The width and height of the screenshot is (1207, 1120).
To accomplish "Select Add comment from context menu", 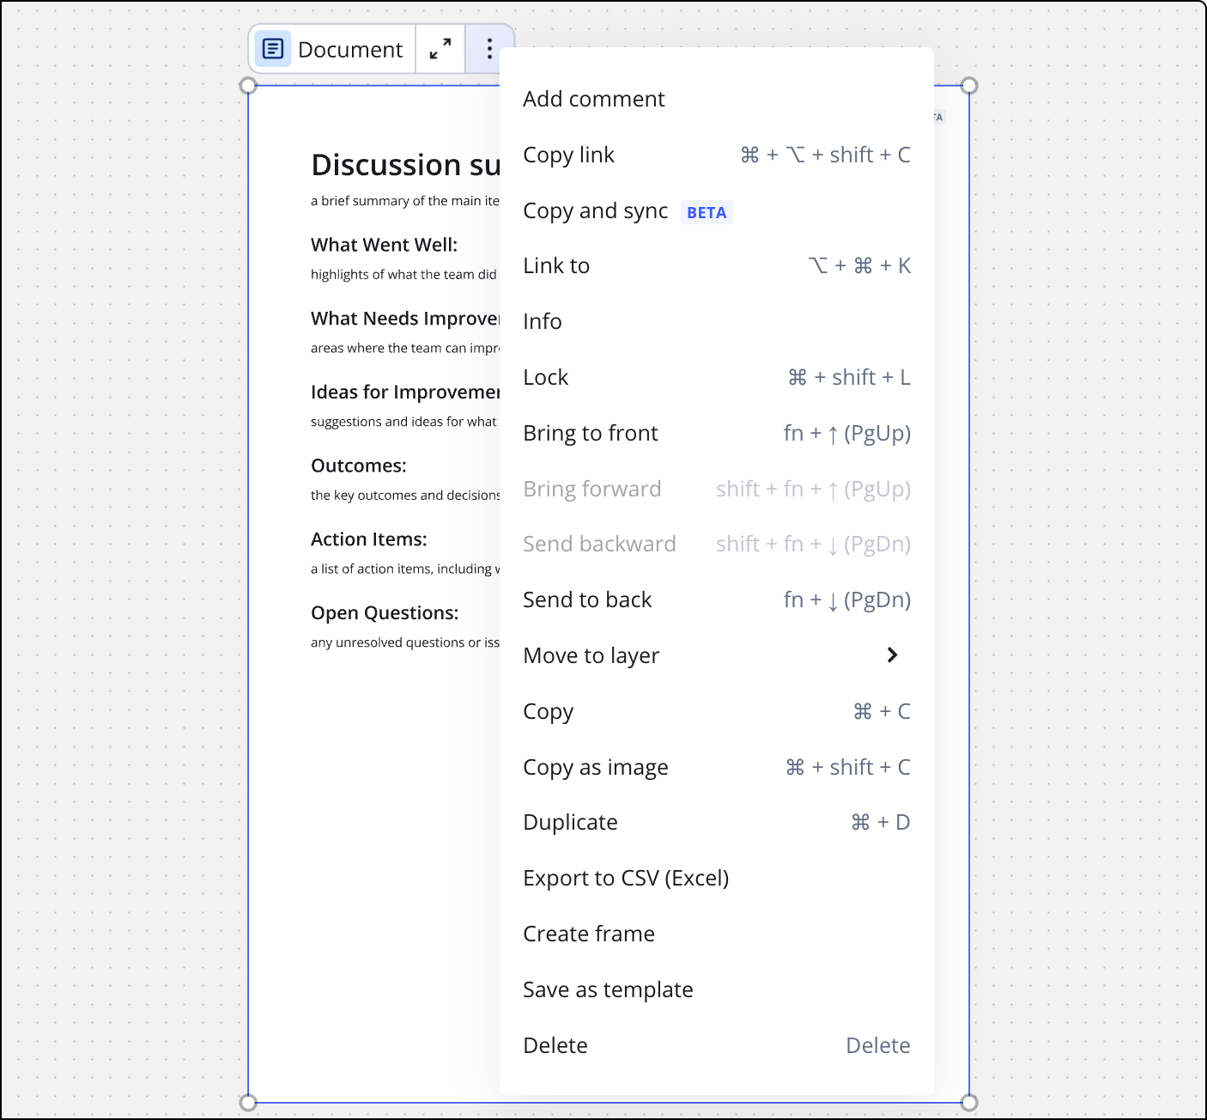I will pyautogui.click(x=594, y=100).
